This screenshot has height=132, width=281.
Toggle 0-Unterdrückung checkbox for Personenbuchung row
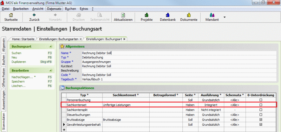[261, 100]
